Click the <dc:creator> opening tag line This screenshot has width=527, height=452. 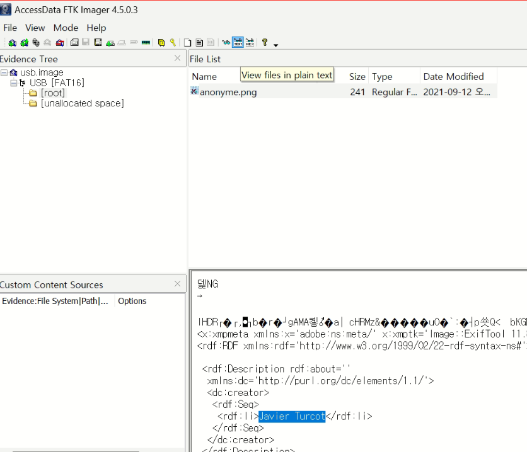(238, 392)
